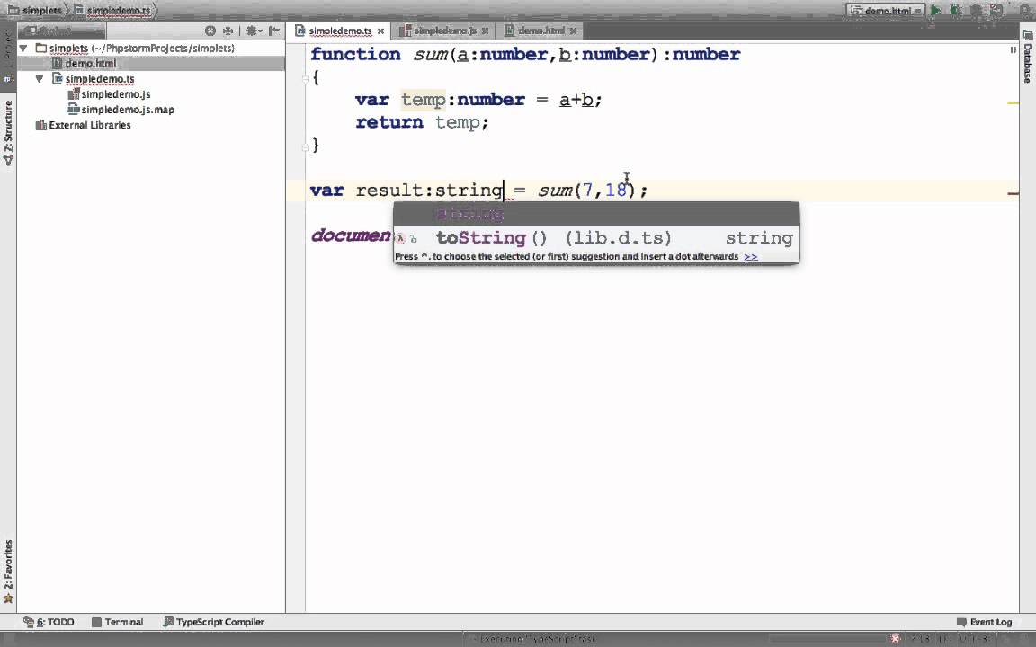Click the hide panel icon in the Project header
Viewport: 1036px width, 647px height.
274,31
